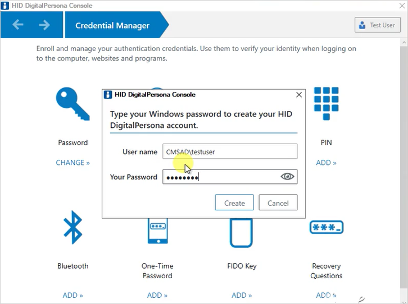Open the Test User account button

click(377, 25)
